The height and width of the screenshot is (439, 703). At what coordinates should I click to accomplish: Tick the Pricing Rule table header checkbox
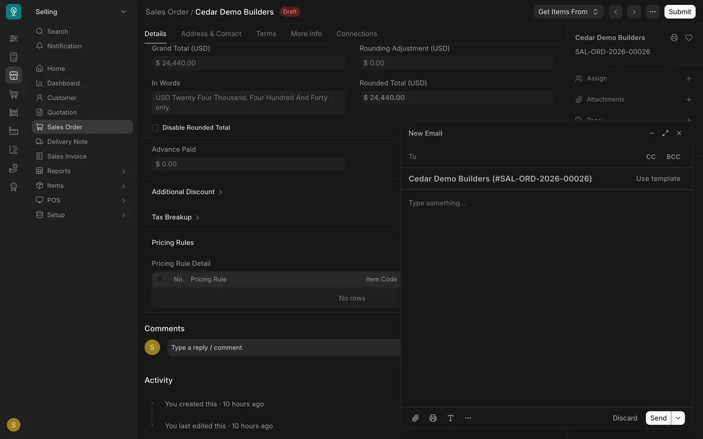(x=159, y=279)
